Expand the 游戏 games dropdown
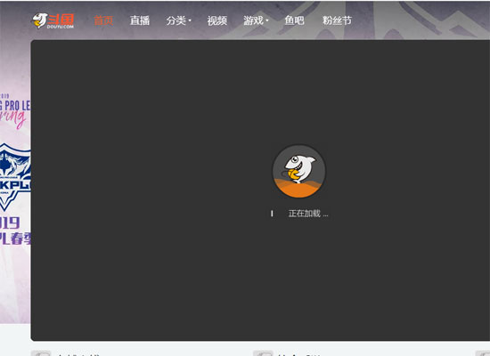 click(256, 20)
